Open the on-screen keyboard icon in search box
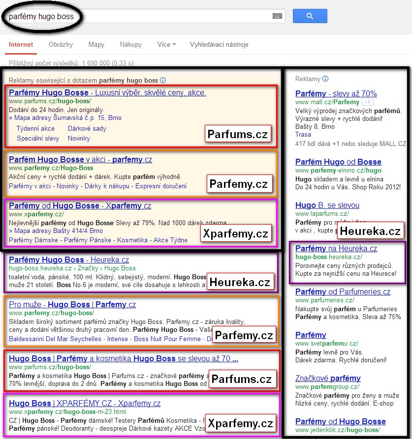Viewport: 412px width, 439px height. pos(277,16)
